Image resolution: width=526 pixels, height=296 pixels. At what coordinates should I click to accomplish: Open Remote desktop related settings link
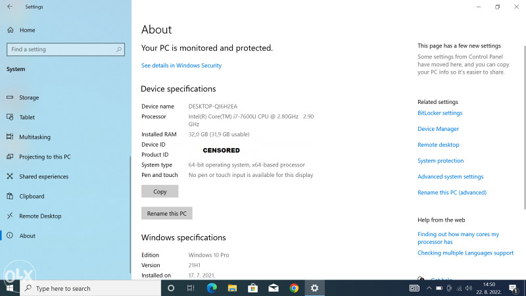coord(438,145)
